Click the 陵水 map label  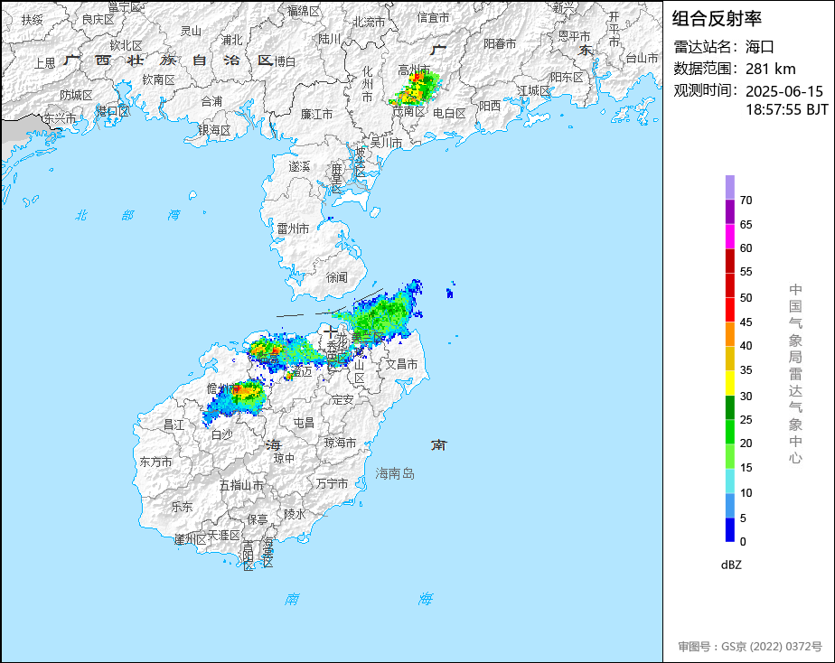pos(295,514)
